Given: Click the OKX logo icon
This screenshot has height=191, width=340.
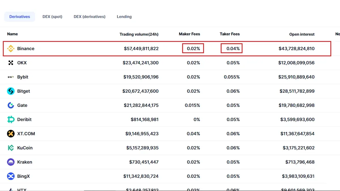Looking at the screenshot, I should click(x=11, y=63).
